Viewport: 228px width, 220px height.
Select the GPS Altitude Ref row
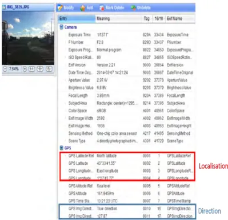127,186
